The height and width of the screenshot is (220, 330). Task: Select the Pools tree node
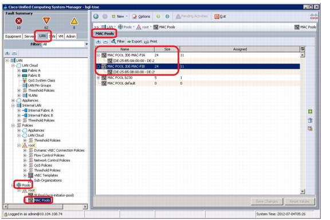(26, 185)
